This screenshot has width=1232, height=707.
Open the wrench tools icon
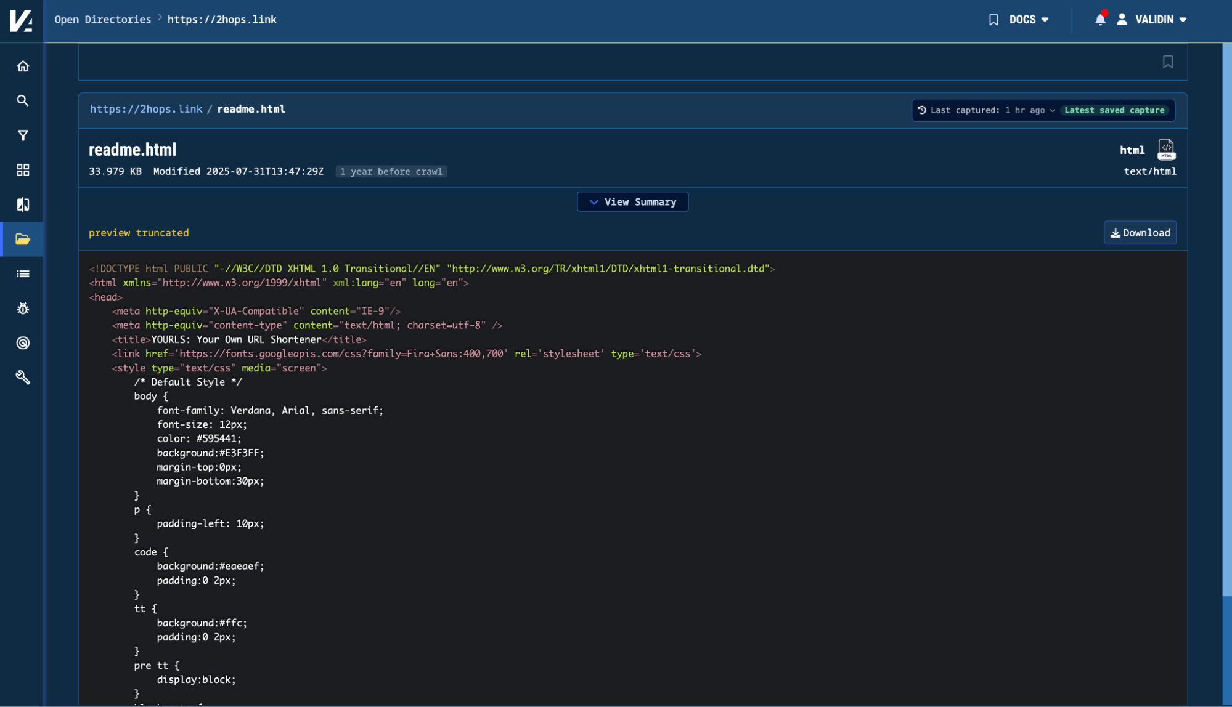point(23,378)
